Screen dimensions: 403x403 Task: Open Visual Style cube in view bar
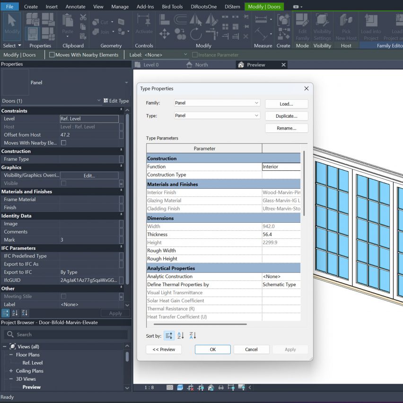tap(180, 387)
